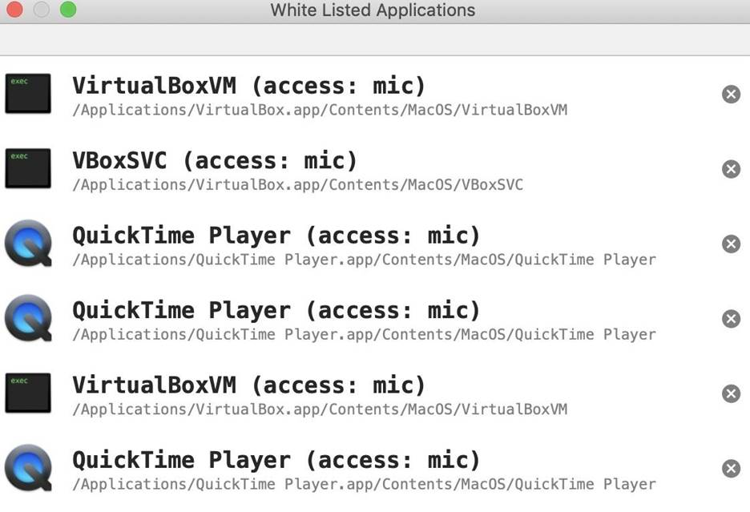Select the VBoxSVC (access: mic) title
Screen dimensions: 750x512
coord(215,160)
